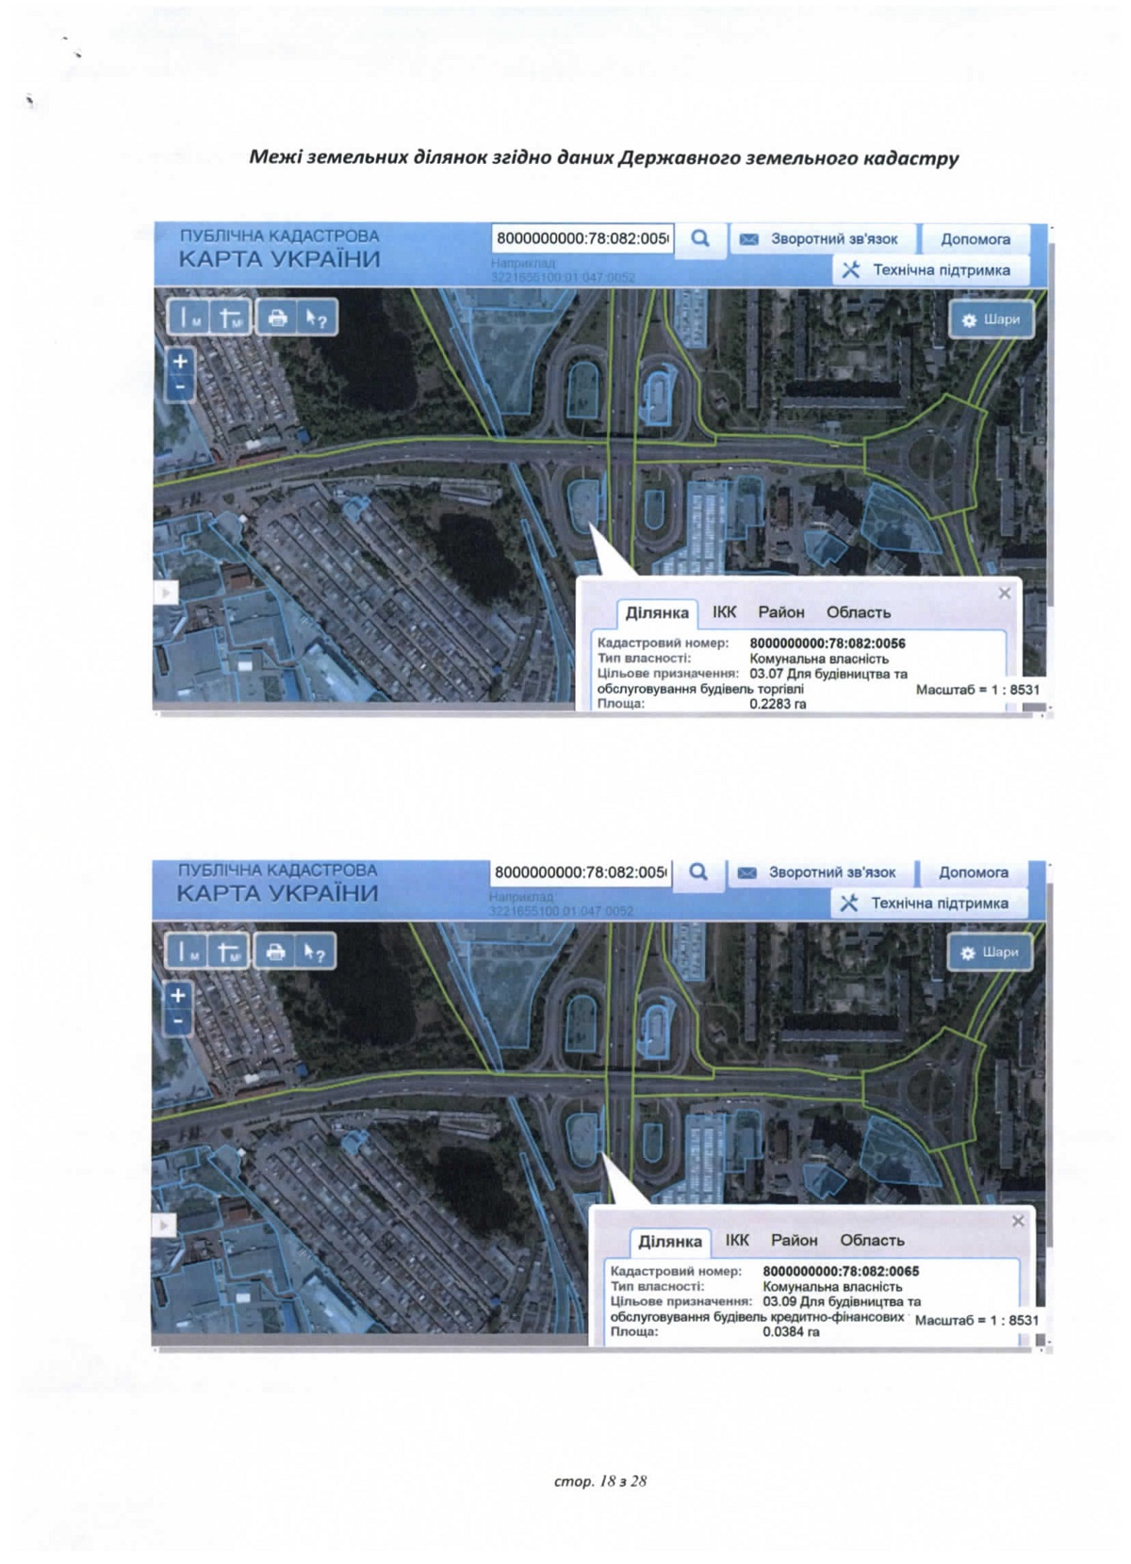Open the Область tab in the upper popup
The height and width of the screenshot is (1564, 1131).
858,612
